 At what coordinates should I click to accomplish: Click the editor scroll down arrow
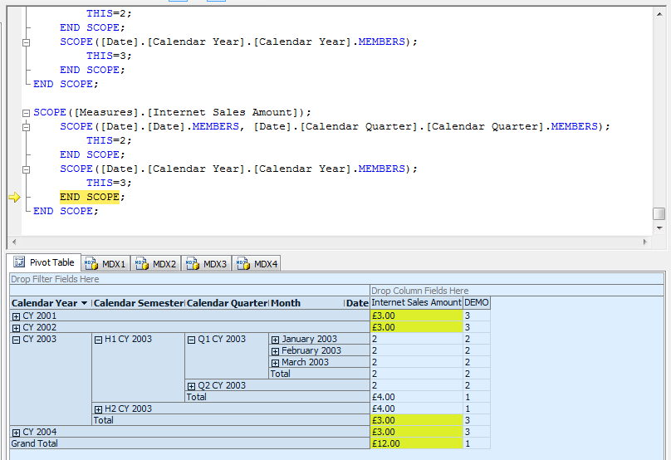[659, 228]
